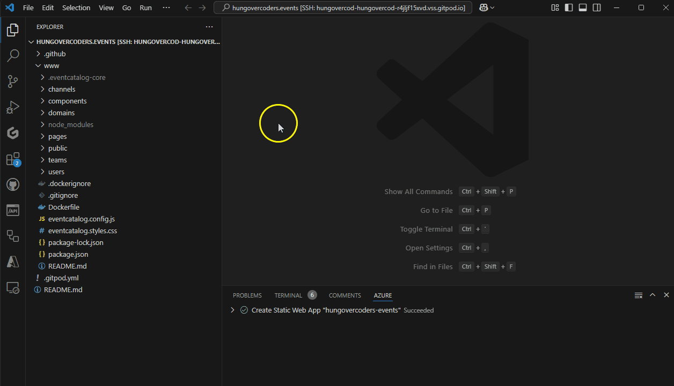Go back with the left arrow

point(188,8)
